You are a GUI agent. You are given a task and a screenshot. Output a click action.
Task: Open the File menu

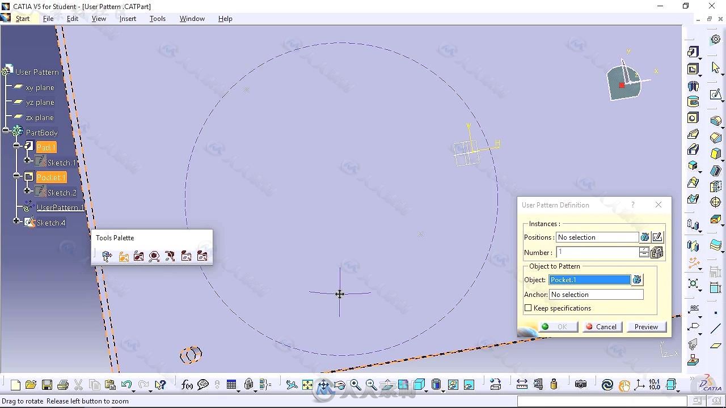48,19
